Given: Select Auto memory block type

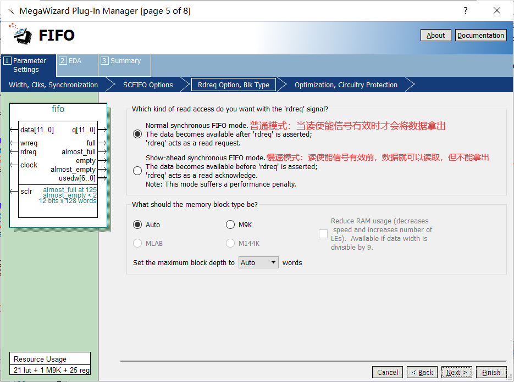Looking at the screenshot, I should [x=137, y=224].
